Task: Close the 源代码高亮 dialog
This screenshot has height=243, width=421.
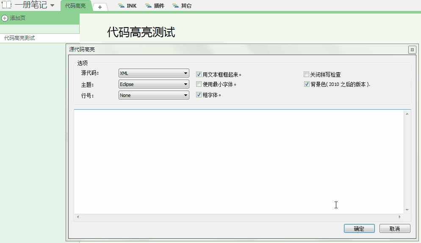Action: [412, 50]
